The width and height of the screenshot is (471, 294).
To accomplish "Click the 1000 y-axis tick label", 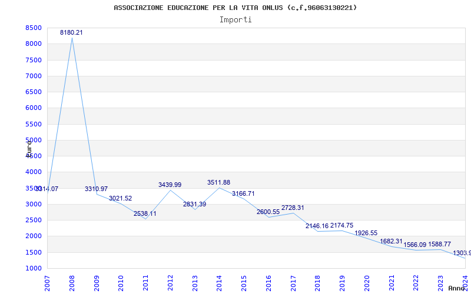I will pos(34,268).
